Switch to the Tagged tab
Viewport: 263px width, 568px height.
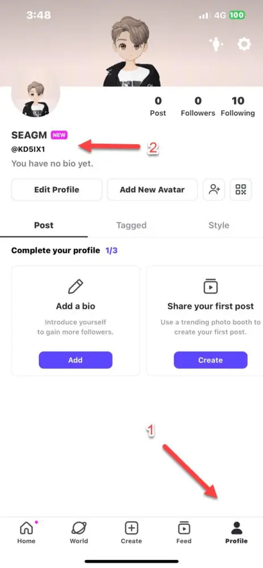pos(132,225)
